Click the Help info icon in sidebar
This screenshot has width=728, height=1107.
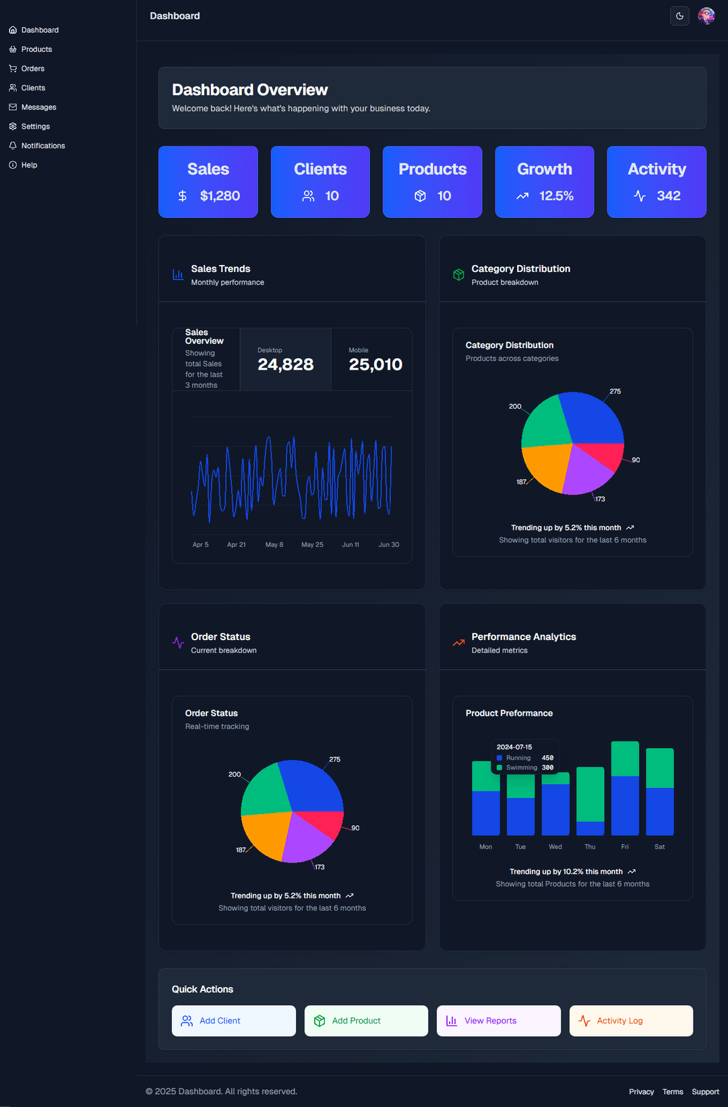tap(13, 165)
